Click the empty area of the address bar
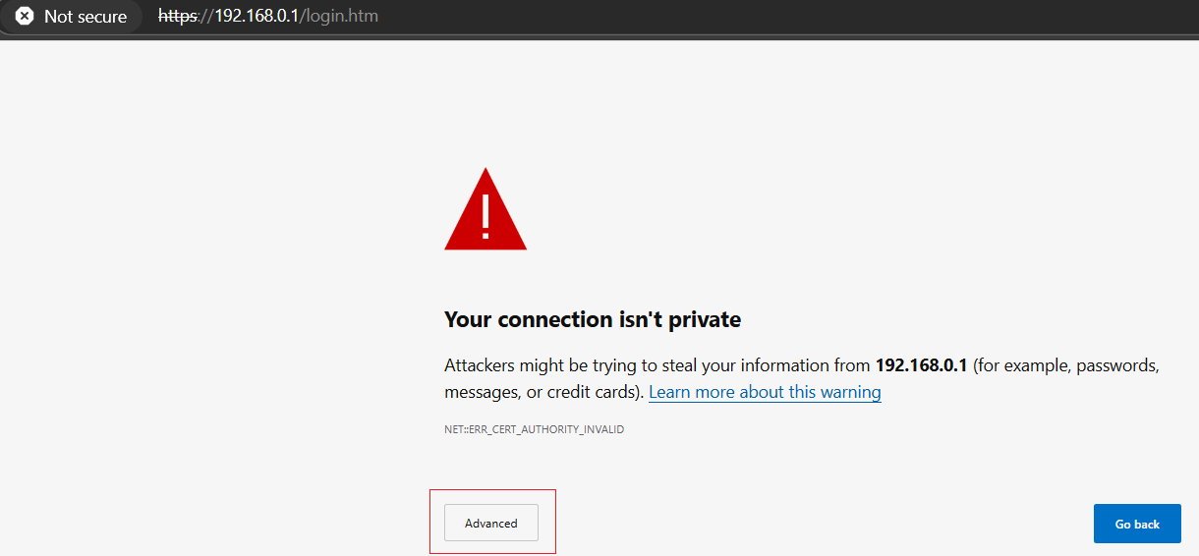Viewport: 1199px width, 556px height. 786,17
